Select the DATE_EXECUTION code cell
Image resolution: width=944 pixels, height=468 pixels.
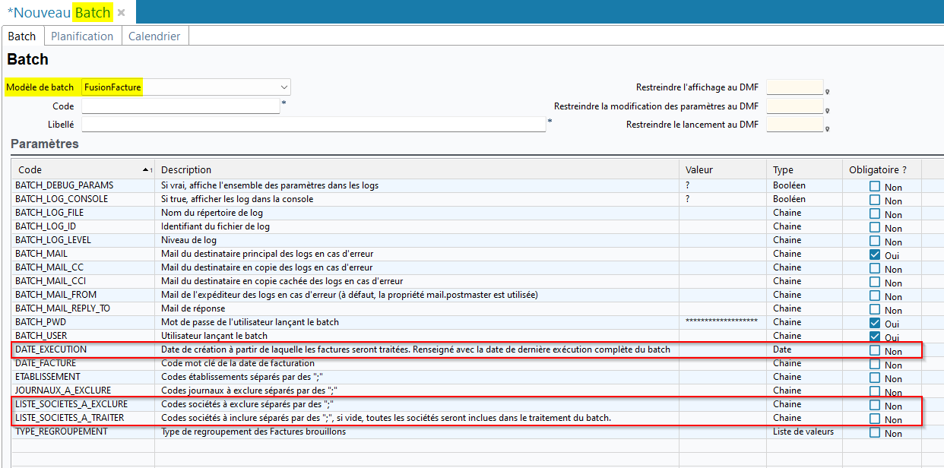[x=83, y=349]
